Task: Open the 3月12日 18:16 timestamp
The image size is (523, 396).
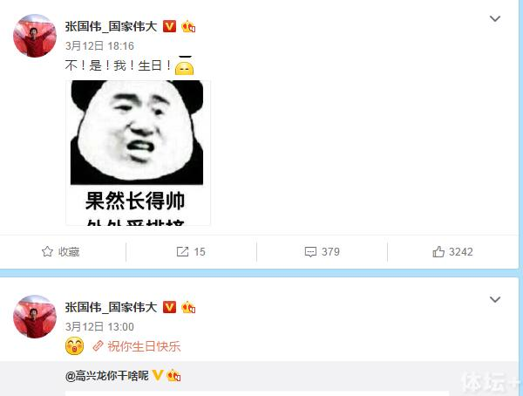Action: (99, 46)
